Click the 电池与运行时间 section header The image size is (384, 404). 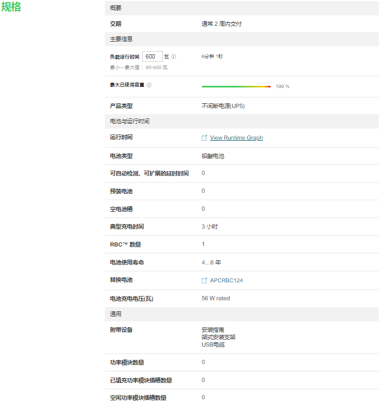click(x=129, y=121)
